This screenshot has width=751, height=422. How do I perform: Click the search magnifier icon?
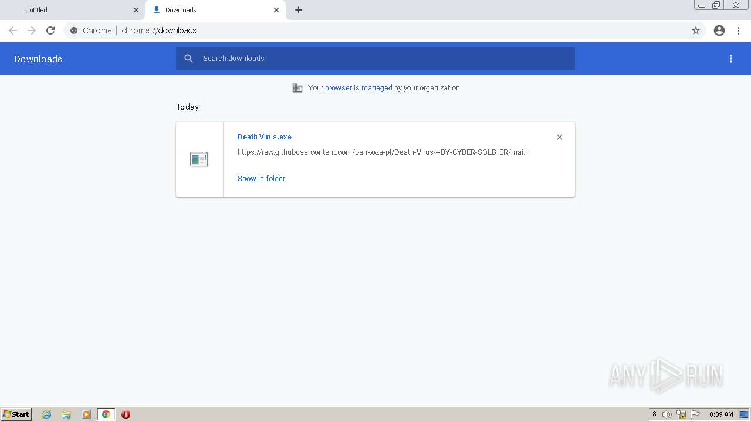pyautogui.click(x=188, y=58)
